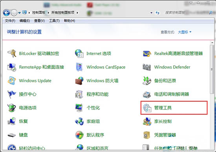The height and width of the screenshot is (152, 216).
Task: Expand the 大图标 view mode dropdown
Action: coord(190,32)
